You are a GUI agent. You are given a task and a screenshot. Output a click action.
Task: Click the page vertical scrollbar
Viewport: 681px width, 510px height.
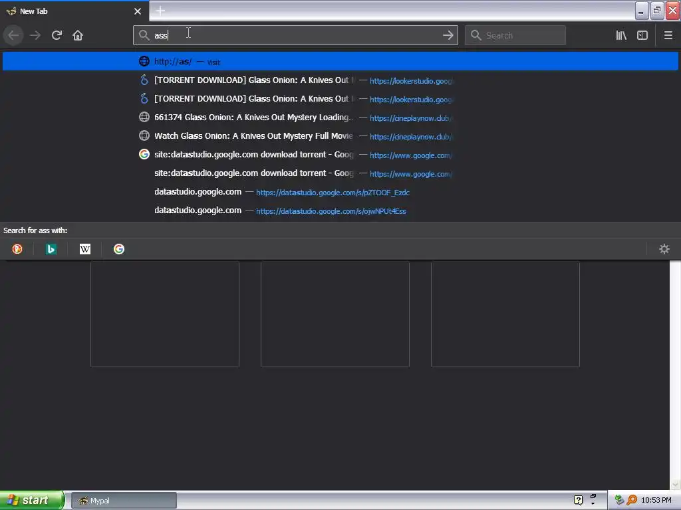pyautogui.click(x=675, y=375)
